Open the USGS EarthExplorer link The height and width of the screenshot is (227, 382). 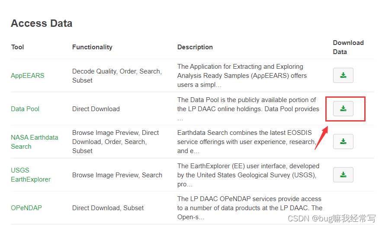click(31, 175)
